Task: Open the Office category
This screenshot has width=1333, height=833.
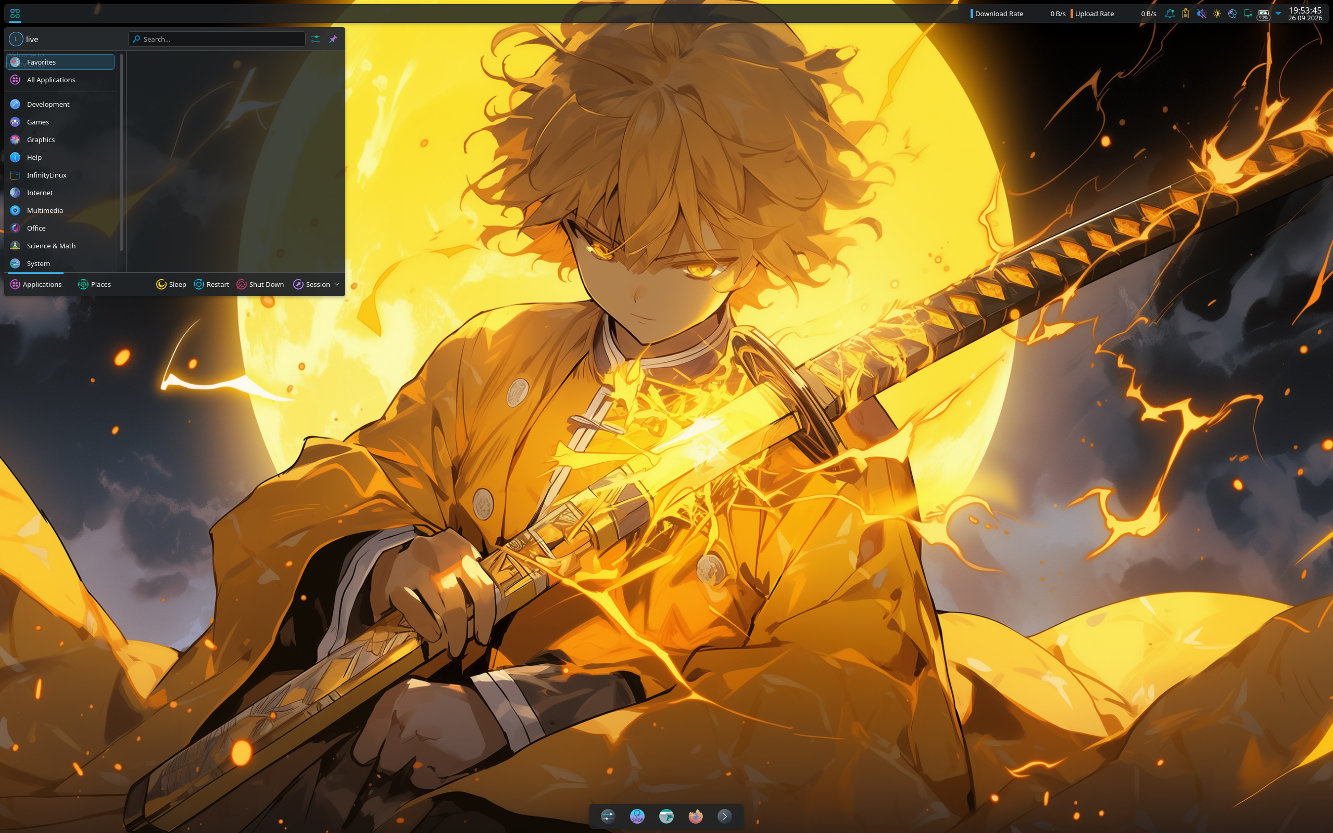Action: [60, 228]
